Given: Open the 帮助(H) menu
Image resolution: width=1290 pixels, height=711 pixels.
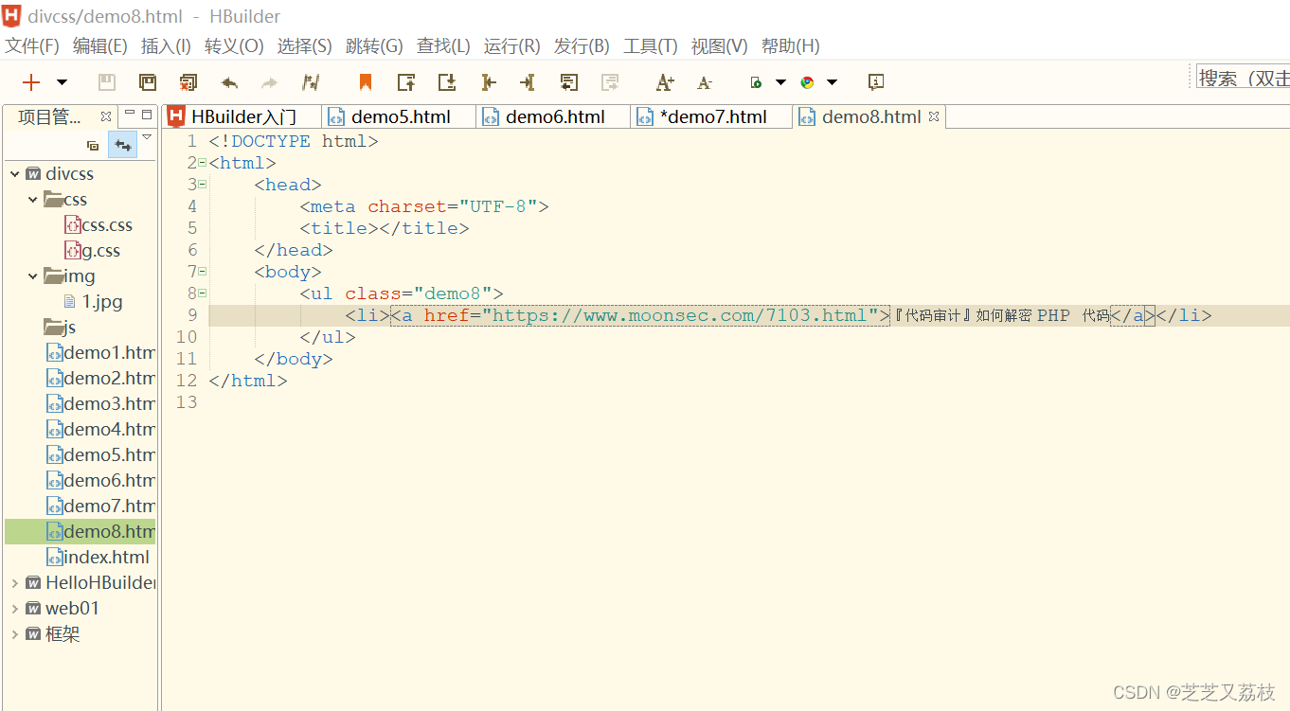Looking at the screenshot, I should [790, 45].
